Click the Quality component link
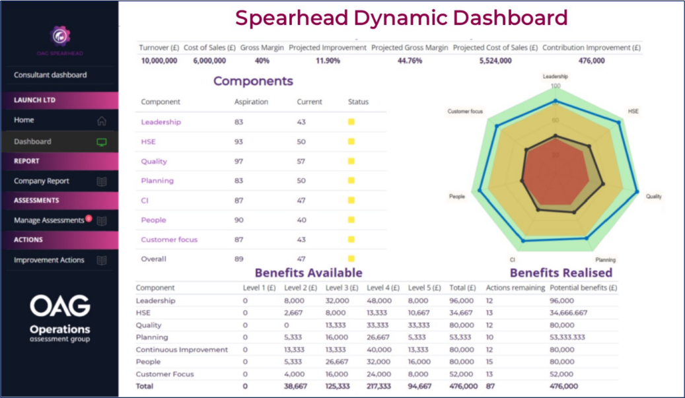The image size is (685, 398). coord(154,162)
